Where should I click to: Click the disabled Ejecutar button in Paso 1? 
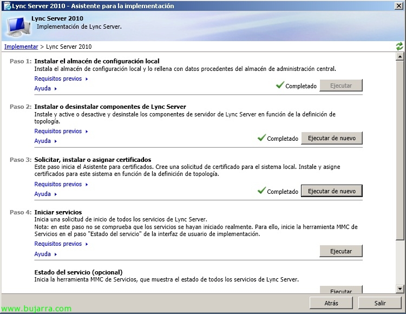tap(340, 86)
